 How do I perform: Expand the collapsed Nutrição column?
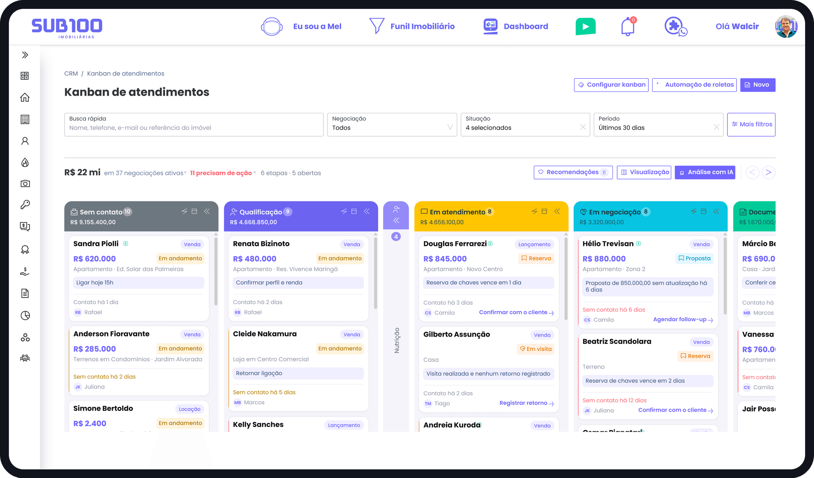pos(396,221)
